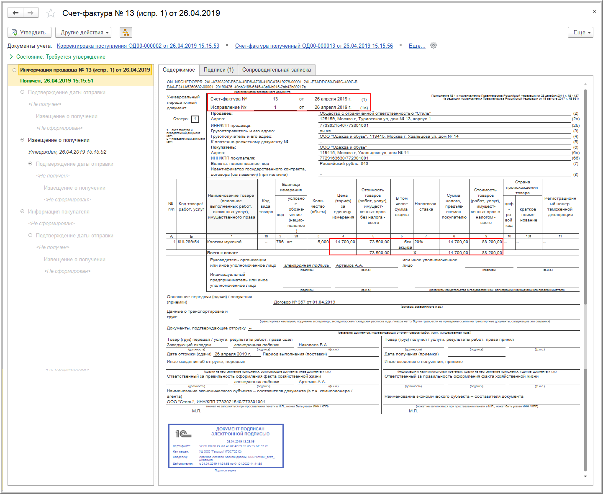Click the electronic signature stamp image
The image size is (603, 494).
[x=226, y=445]
